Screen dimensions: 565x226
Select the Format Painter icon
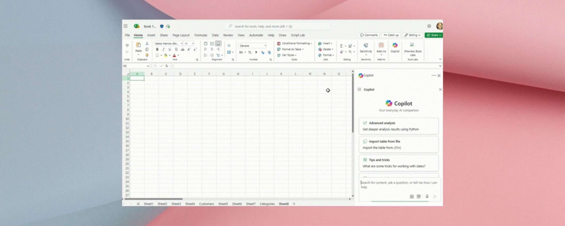[147, 55]
